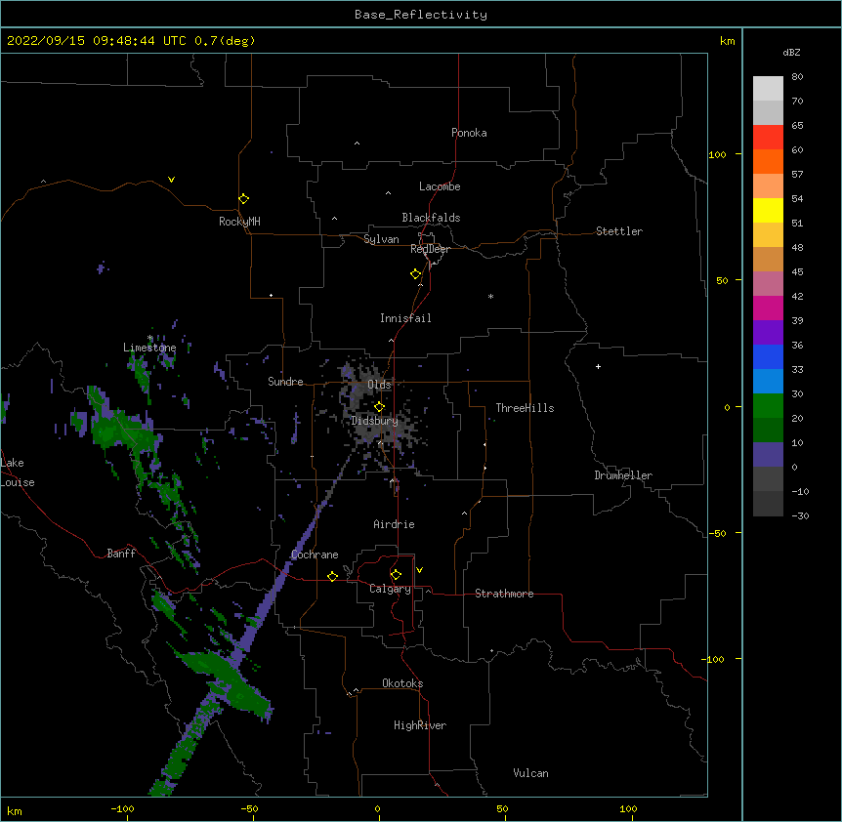
Task: Click the Strathmore label
Action: pos(504,594)
